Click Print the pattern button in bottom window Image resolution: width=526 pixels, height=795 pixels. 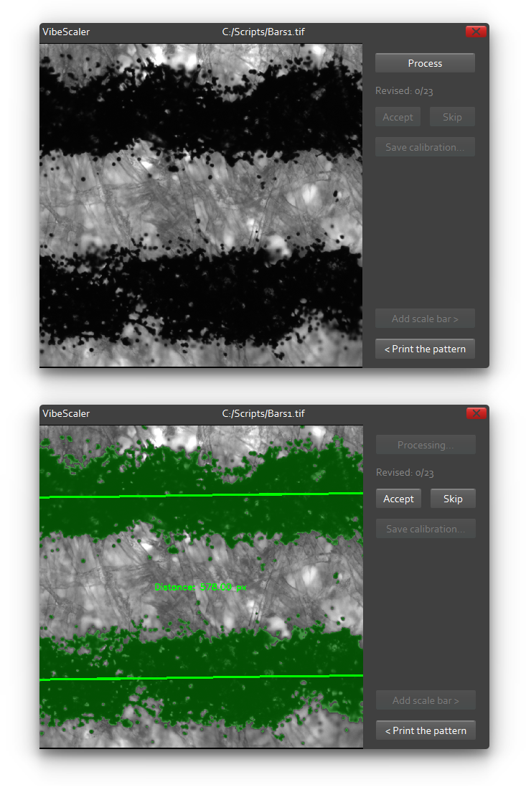426,730
